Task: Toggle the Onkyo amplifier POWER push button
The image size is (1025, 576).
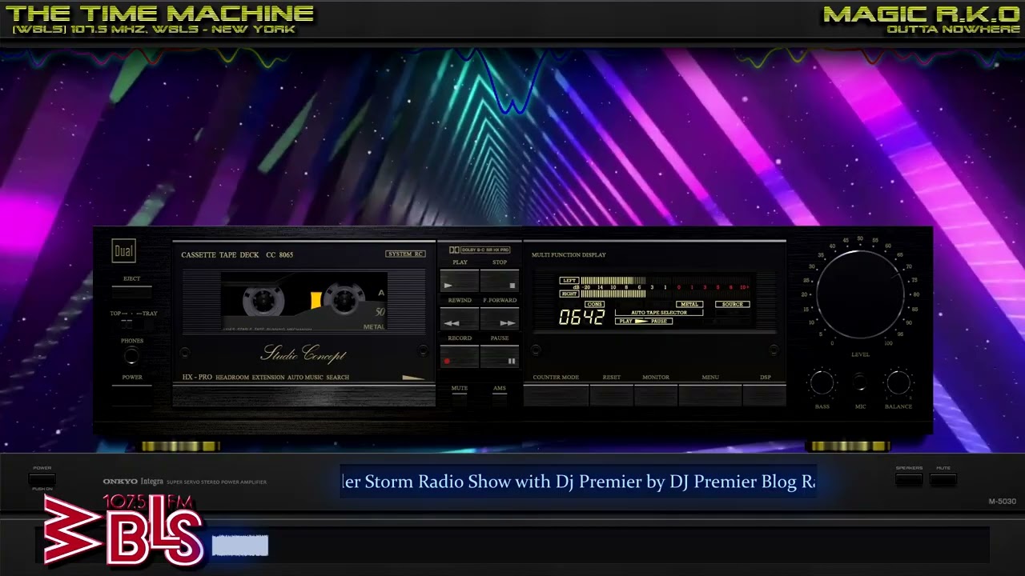Action: coord(42,478)
